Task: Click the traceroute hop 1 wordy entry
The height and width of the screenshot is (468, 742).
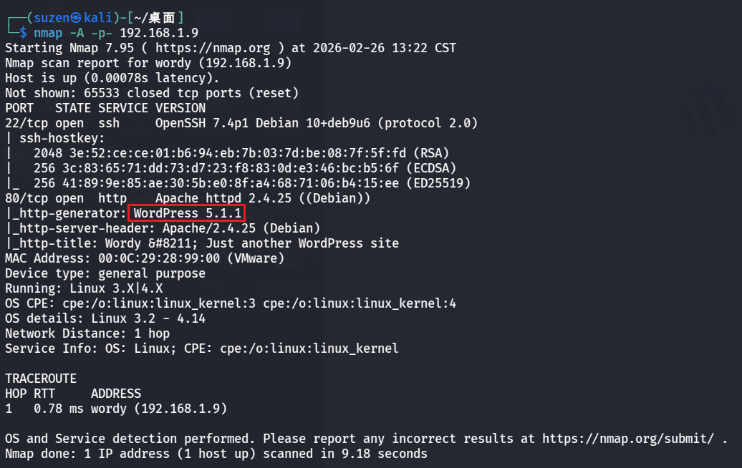Action: pos(115,409)
